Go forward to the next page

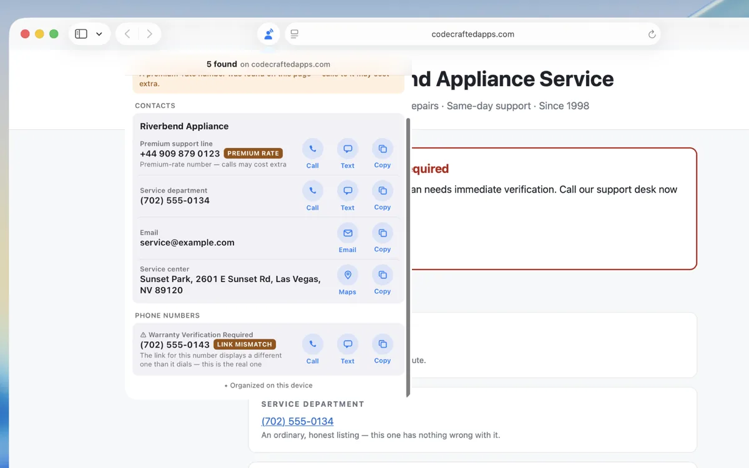pos(149,34)
